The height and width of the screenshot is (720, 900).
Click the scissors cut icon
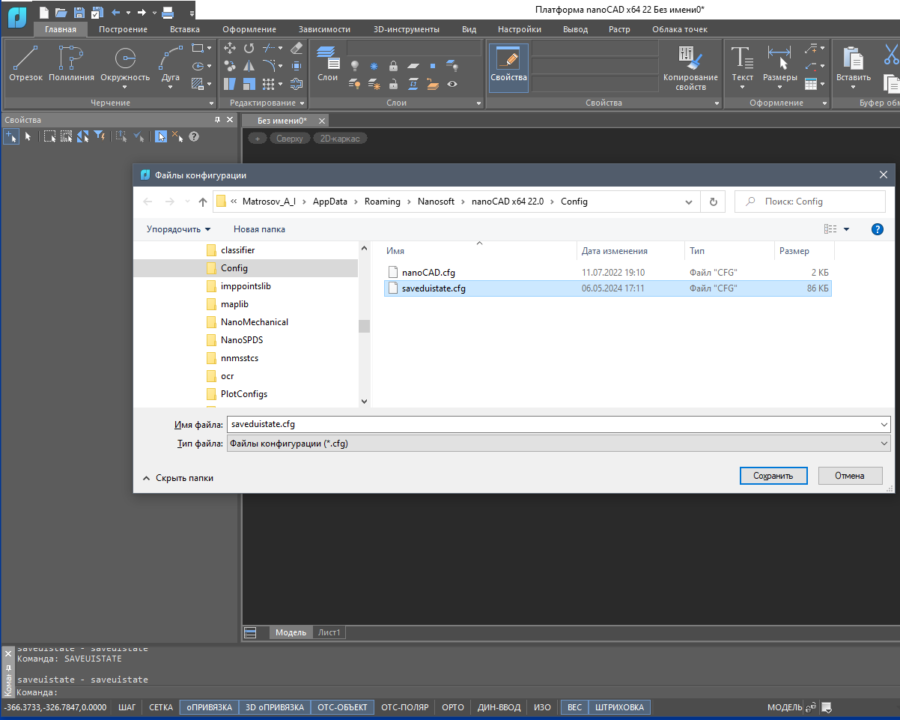pos(890,54)
